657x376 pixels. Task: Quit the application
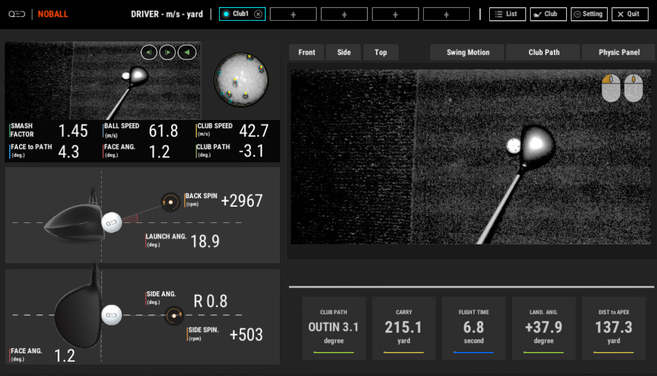pyautogui.click(x=629, y=14)
